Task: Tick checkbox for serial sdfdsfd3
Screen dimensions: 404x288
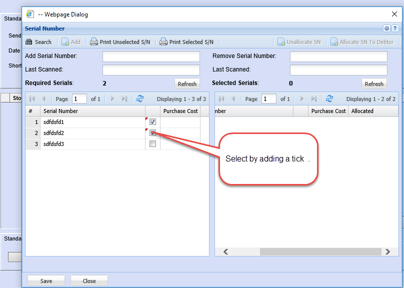Action: pyautogui.click(x=153, y=144)
